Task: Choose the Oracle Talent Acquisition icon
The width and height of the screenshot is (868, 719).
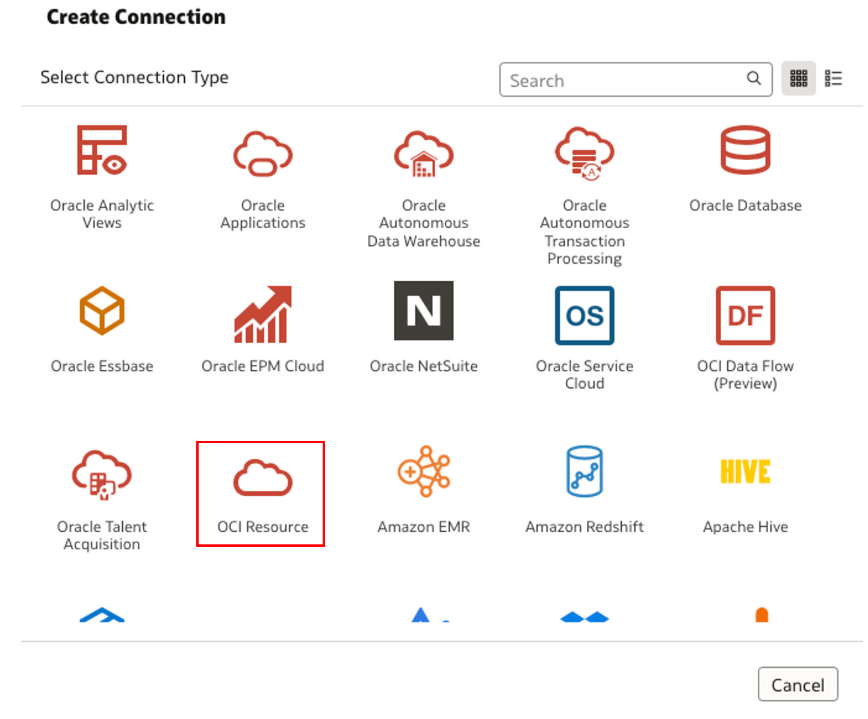Action: 102,475
